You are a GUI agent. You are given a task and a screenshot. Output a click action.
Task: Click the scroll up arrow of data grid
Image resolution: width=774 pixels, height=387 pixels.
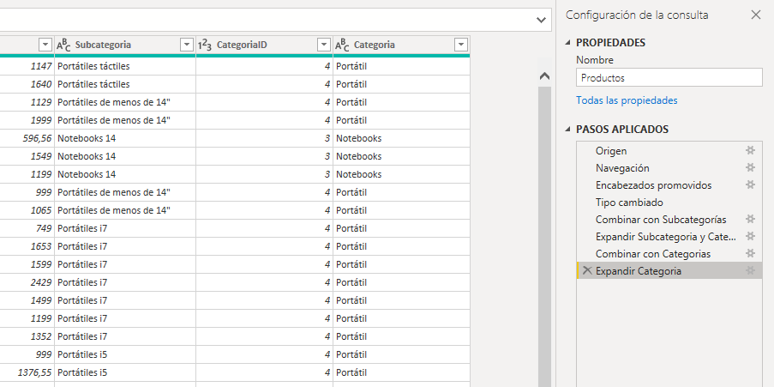point(543,76)
